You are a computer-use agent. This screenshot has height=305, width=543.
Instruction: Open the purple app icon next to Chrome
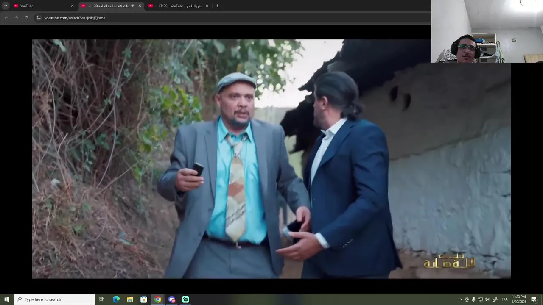coord(172,299)
